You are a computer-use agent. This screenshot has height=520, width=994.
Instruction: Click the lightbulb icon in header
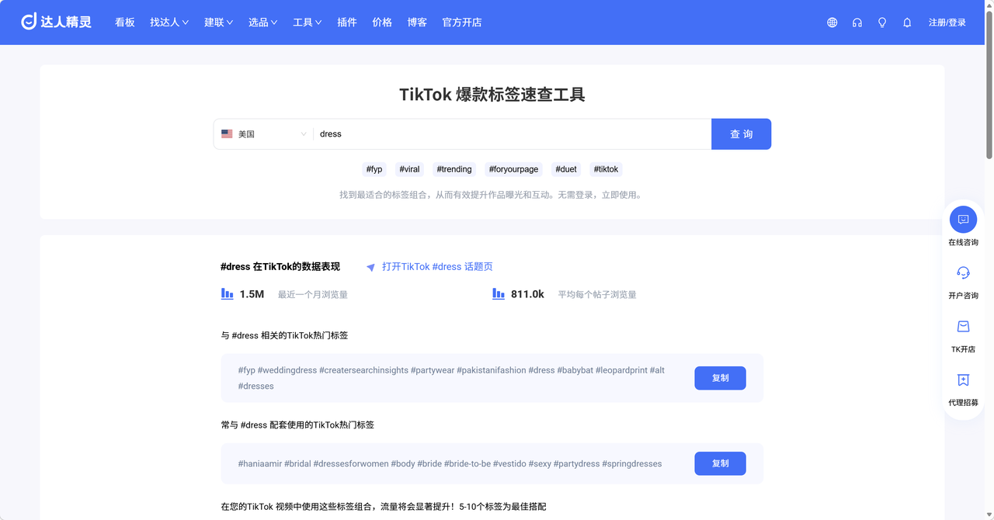point(881,23)
